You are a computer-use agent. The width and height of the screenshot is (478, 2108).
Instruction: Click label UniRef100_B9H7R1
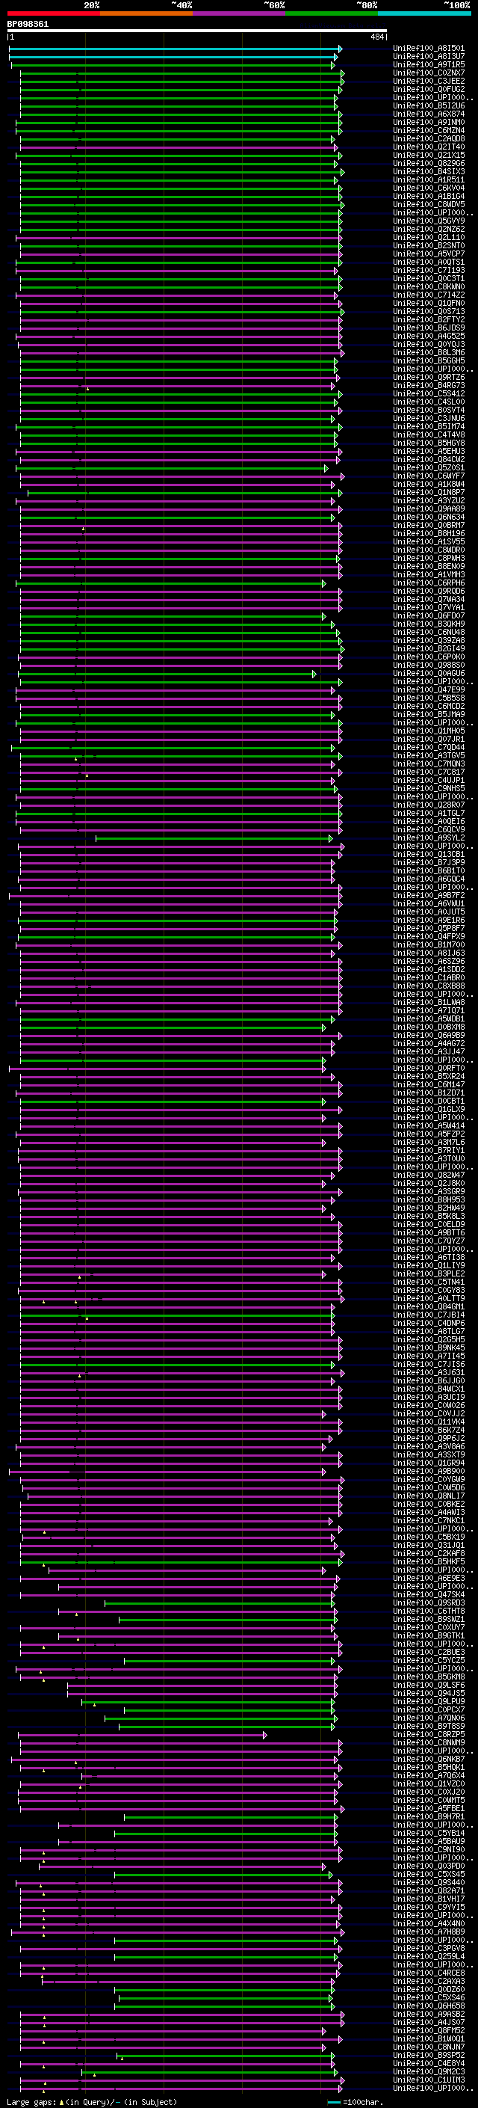point(429,1816)
